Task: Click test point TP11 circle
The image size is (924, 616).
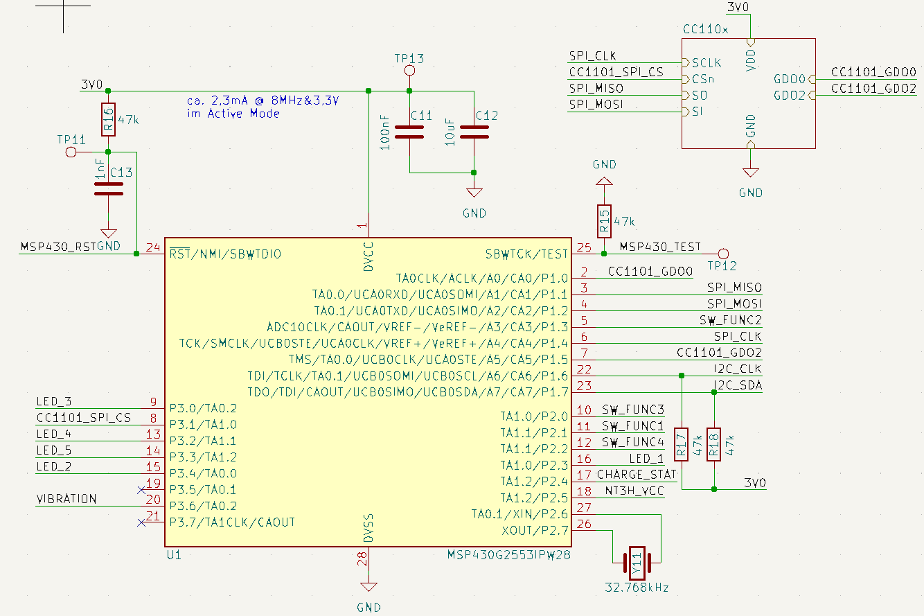Action: pyautogui.click(x=70, y=152)
